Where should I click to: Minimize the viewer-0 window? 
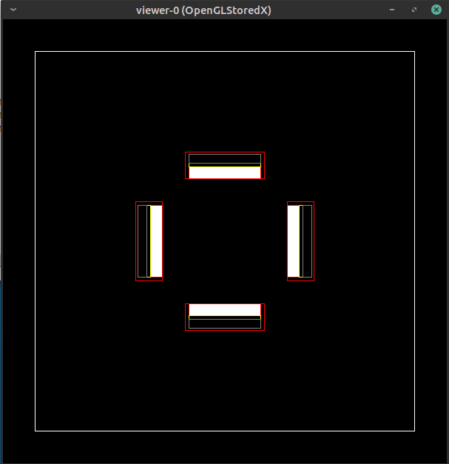392,10
